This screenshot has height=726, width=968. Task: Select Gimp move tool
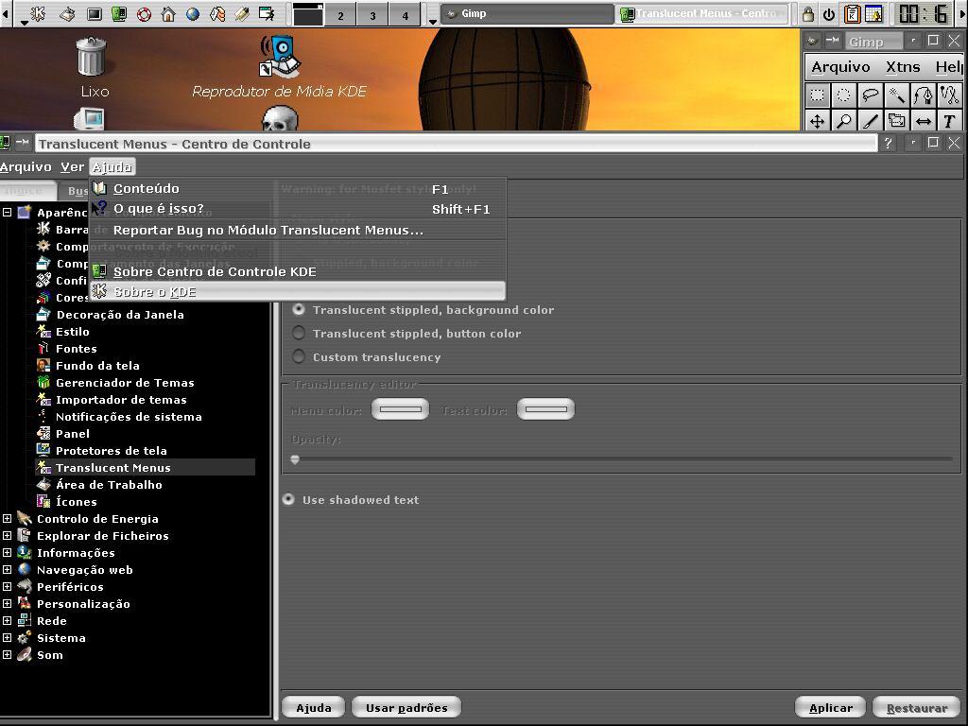[818, 120]
